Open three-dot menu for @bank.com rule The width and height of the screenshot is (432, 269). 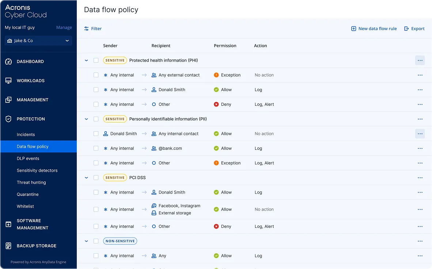point(420,148)
